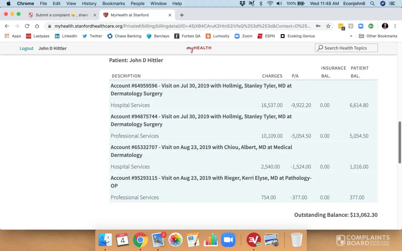Open Zoom app from the dock
The image size is (402, 251).
click(x=228, y=240)
